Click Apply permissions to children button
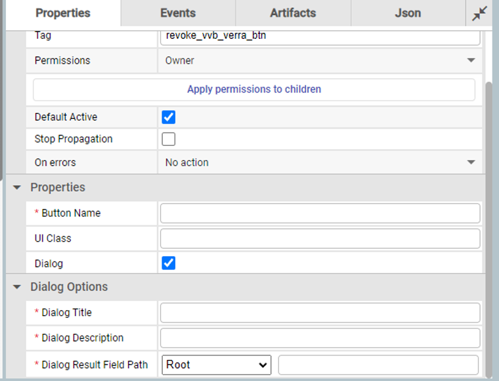This screenshot has width=499, height=381. click(x=254, y=89)
